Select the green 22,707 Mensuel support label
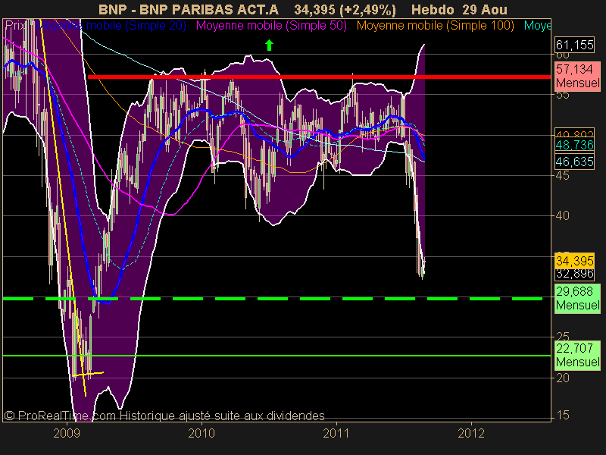Viewport: 606px width, 455px height. point(577,355)
